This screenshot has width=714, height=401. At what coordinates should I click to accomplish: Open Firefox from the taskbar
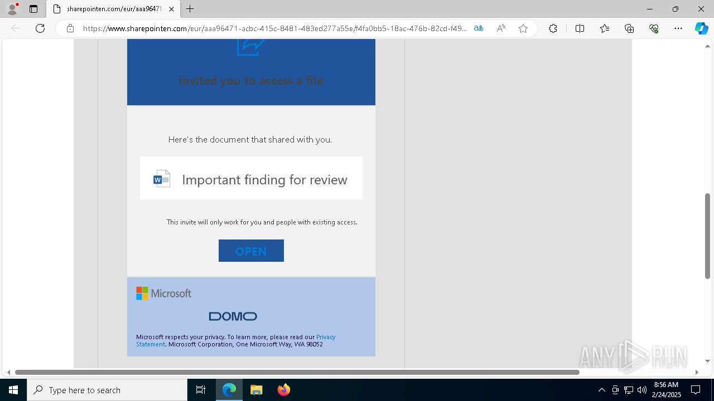(283, 390)
